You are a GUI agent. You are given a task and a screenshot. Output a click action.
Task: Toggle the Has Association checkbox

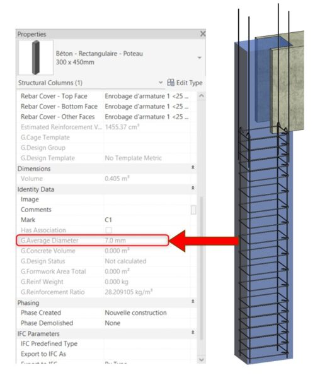[108, 230]
